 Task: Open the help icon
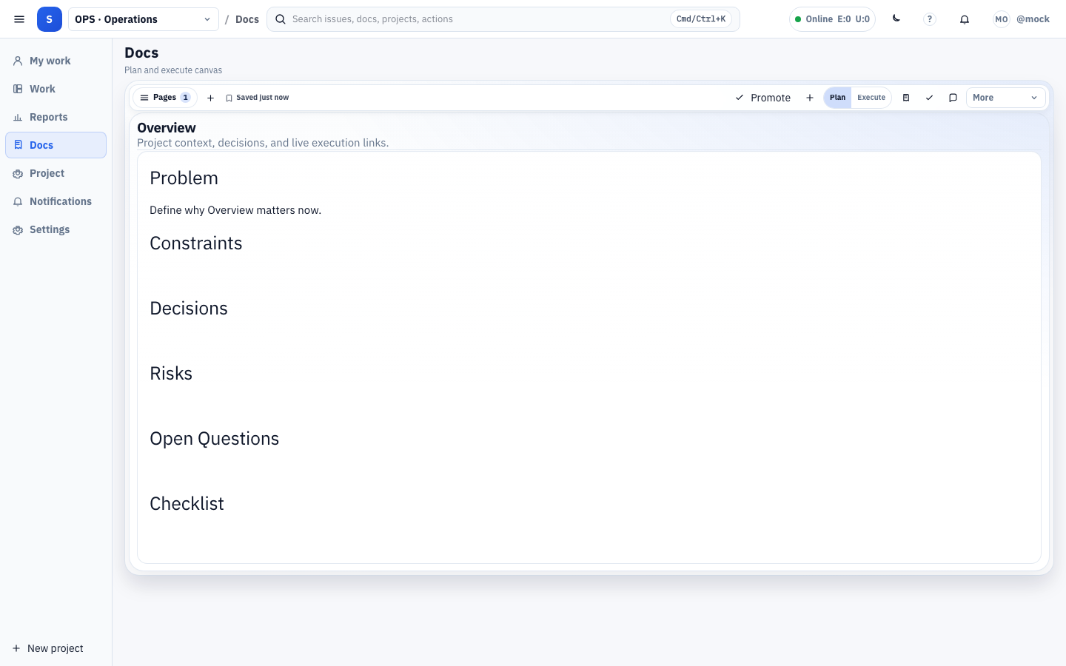(929, 18)
